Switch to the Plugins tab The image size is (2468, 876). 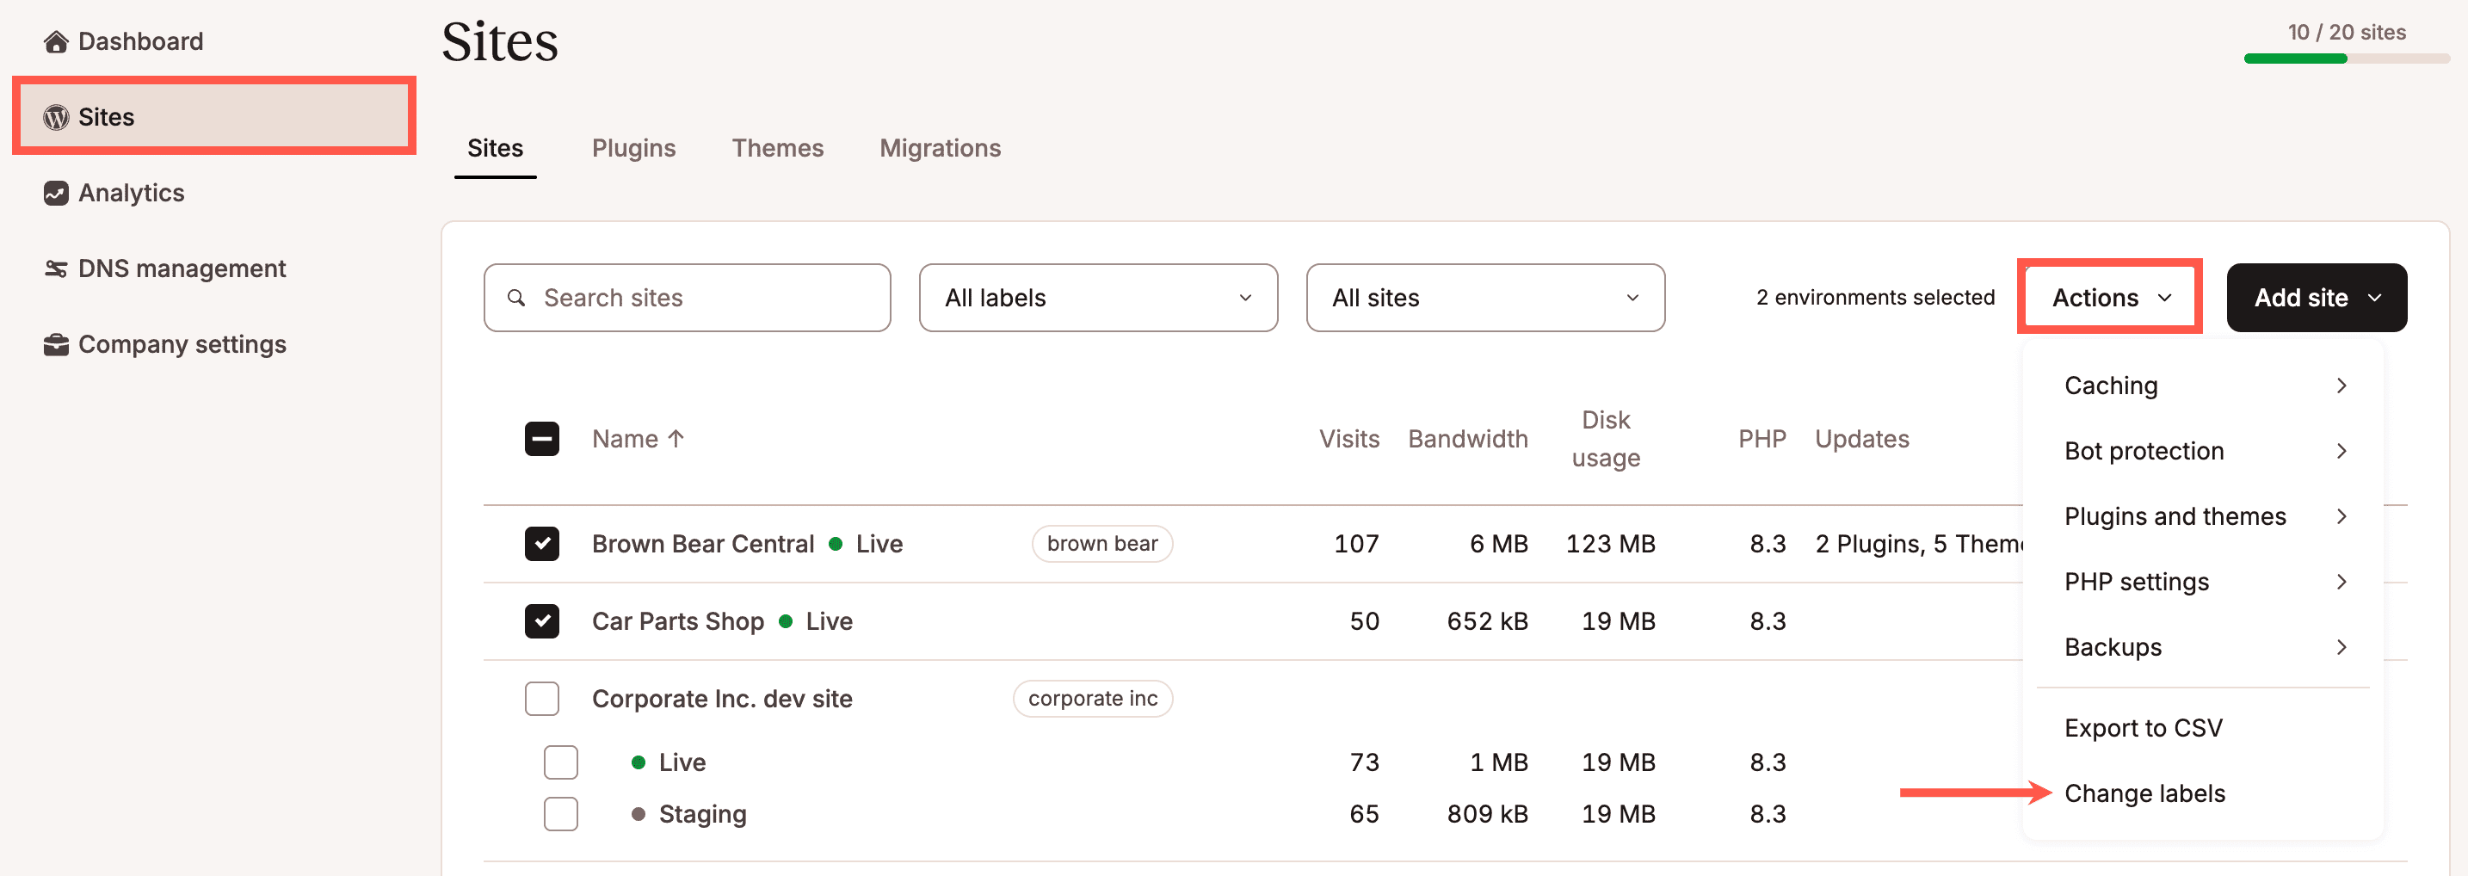pos(633,148)
